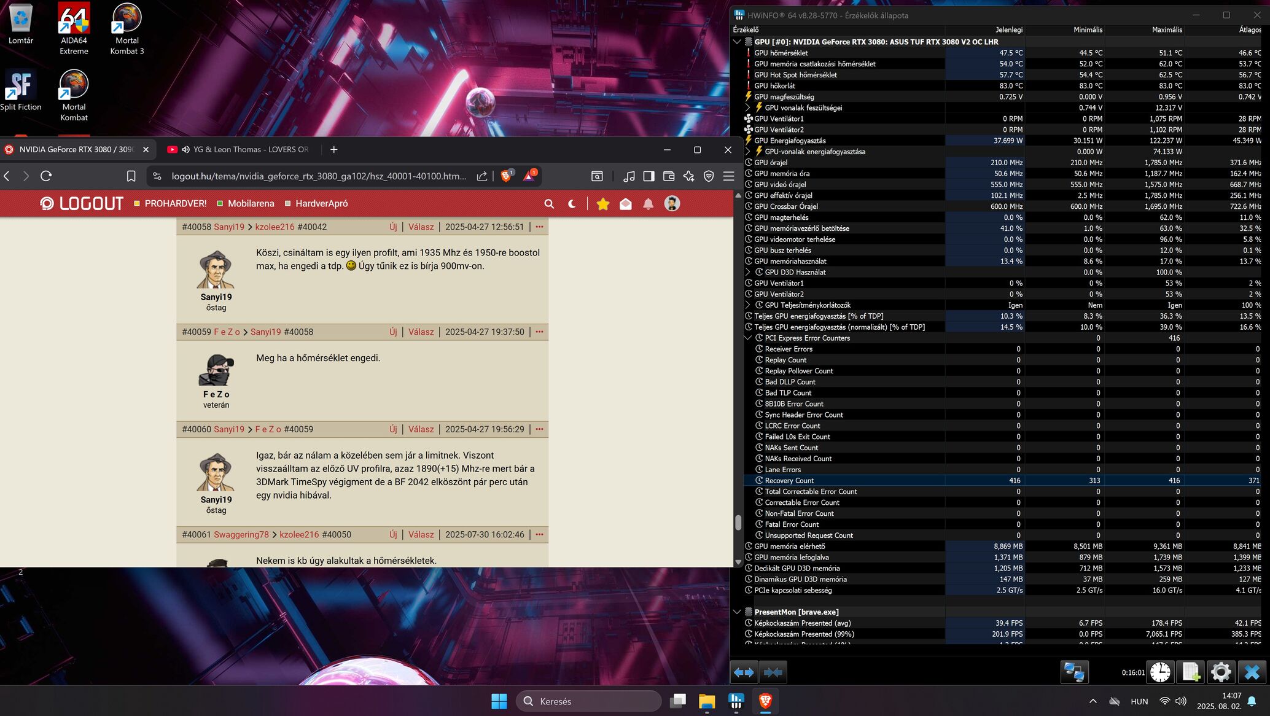Screen dimensions: 1270x716
Task: Show hidden system tray icons chevron
Action: pos(1093,701)
